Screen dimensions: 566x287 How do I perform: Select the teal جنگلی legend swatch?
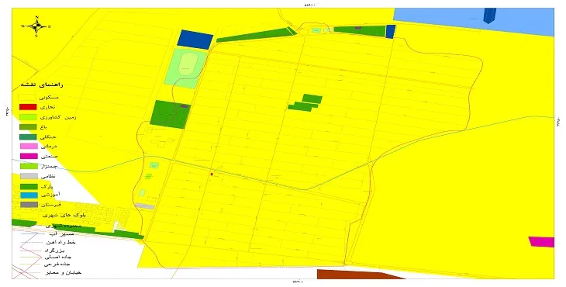28,137
